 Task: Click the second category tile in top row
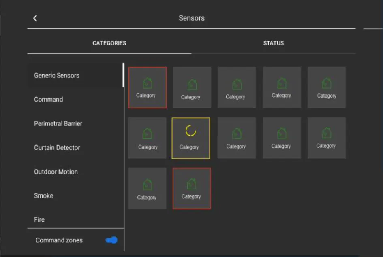coord(192,87)
